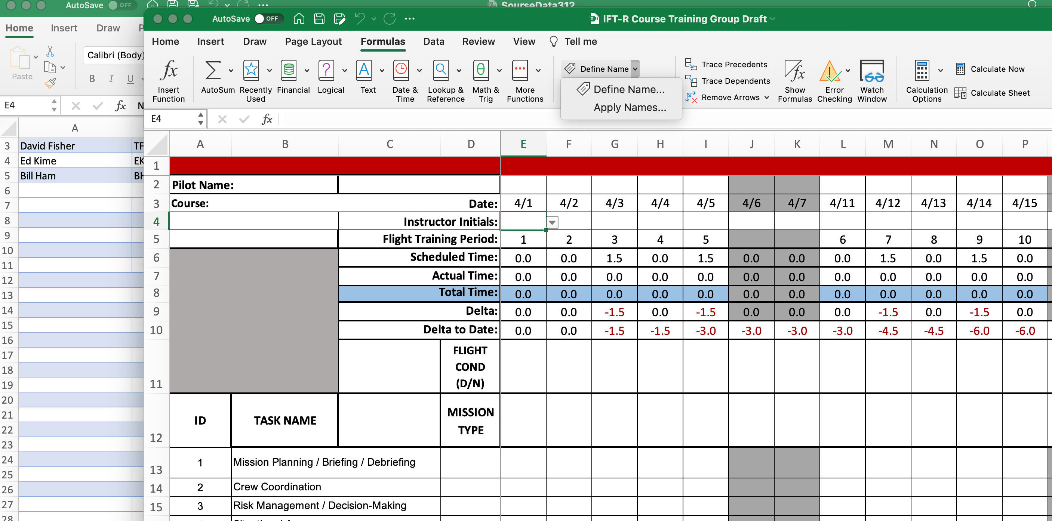Click the Financial functions icon
This screenshot has width=1052, height=521.
click(289, 71)
